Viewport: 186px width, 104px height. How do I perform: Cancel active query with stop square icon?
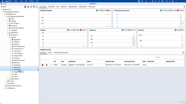(47, 65)
